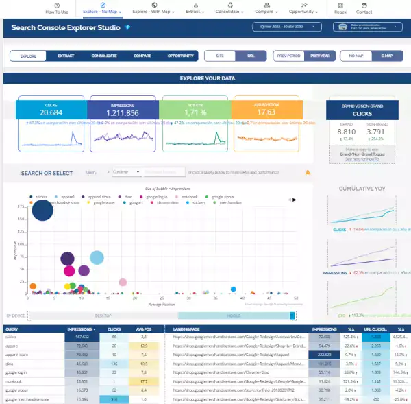411x404 pixels.
Task: Open the data source selector dropdown
Action: (x=368, y=27)
